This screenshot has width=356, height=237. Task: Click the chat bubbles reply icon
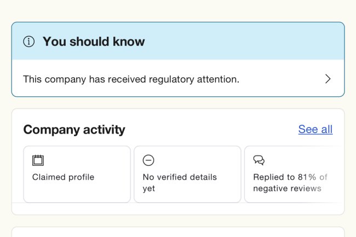click(x=259, y=160)
